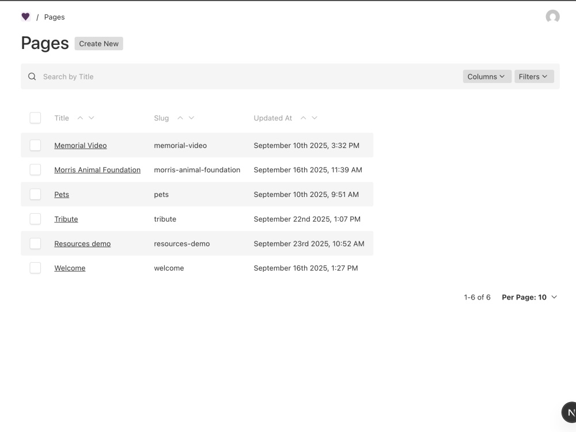Sort Slug column descending arrow
Screen dimensions: 576x432
coord(191,118)
